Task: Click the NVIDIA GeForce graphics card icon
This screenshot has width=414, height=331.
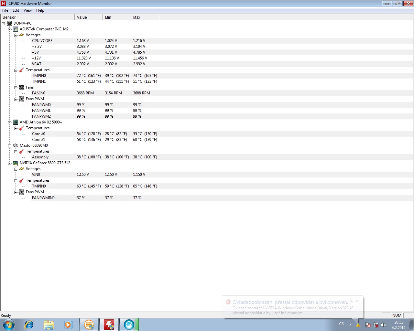Action: 16,163
